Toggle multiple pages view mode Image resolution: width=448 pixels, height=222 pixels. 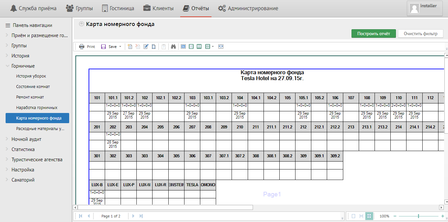coord(369,216)
